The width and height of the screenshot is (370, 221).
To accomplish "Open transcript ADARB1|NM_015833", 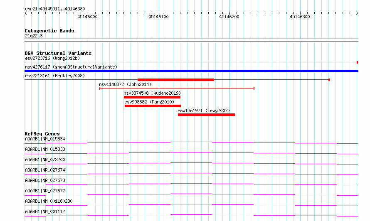I will 45,149.
